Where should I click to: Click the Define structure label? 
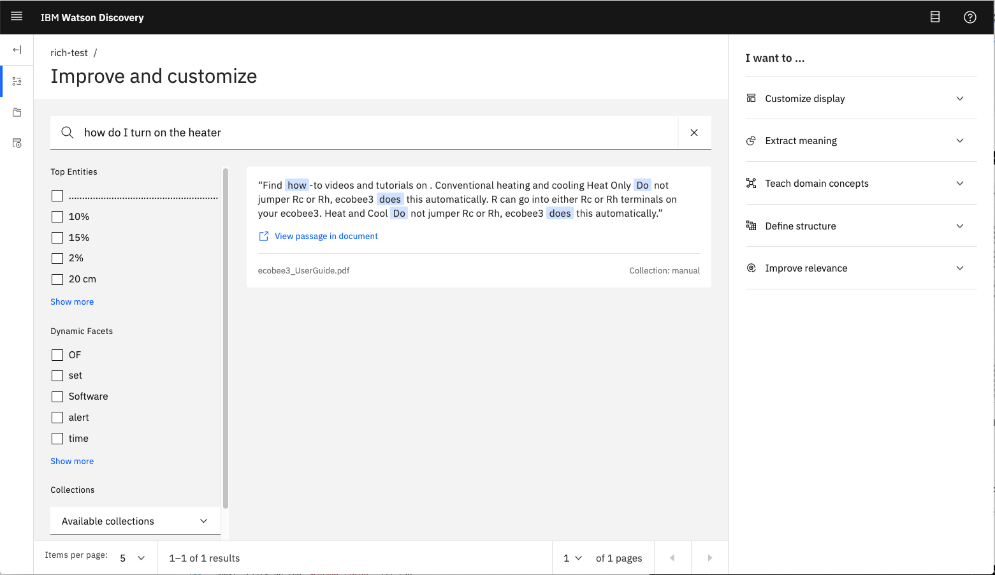click(x=801, y=226)
